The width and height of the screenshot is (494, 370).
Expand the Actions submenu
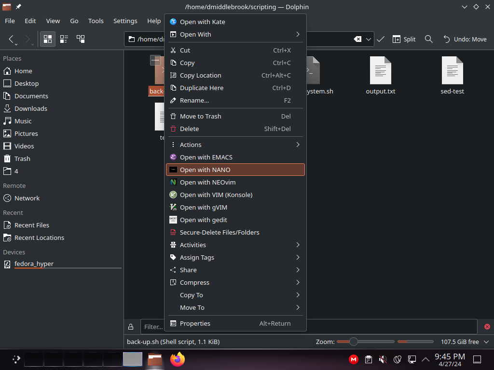tap(298, 145)
